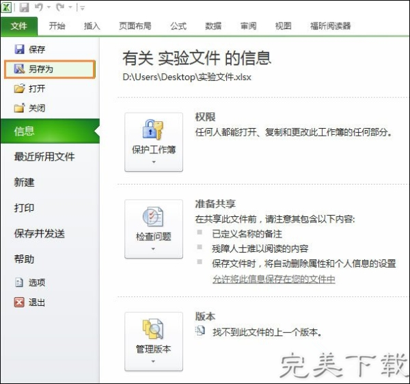
Task: Click the 管理版本 magnifier documents icon
Action: [153, 329]
